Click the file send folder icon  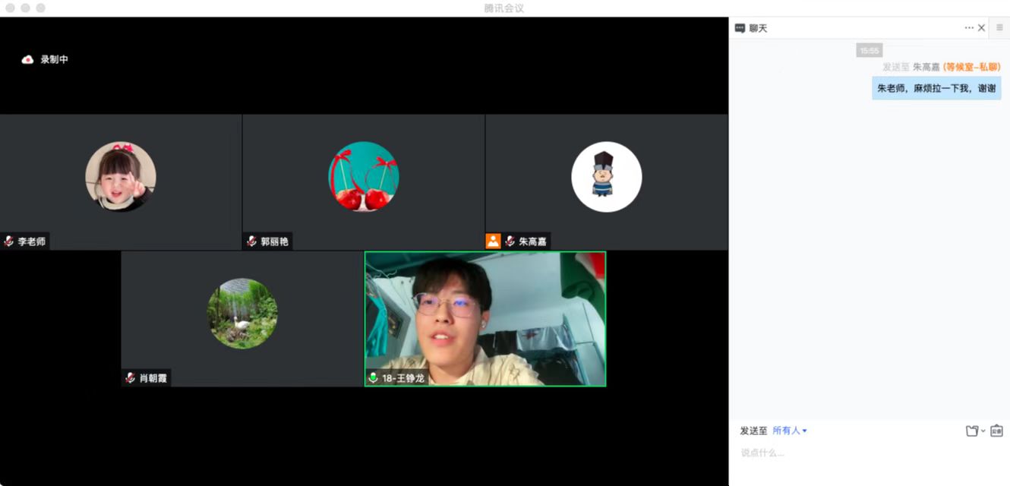click(x=971, y=431)
